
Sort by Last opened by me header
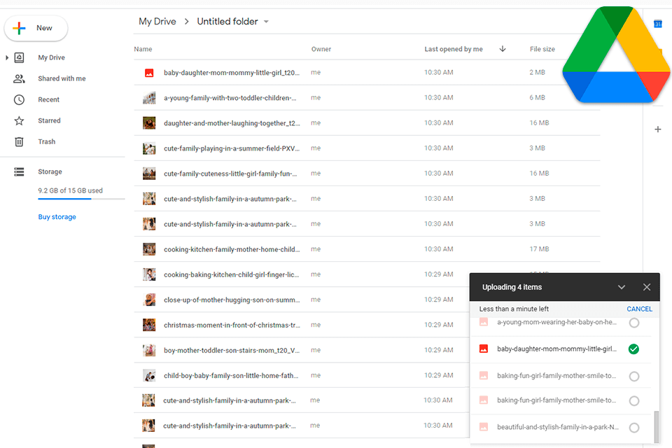click(454, 49)
